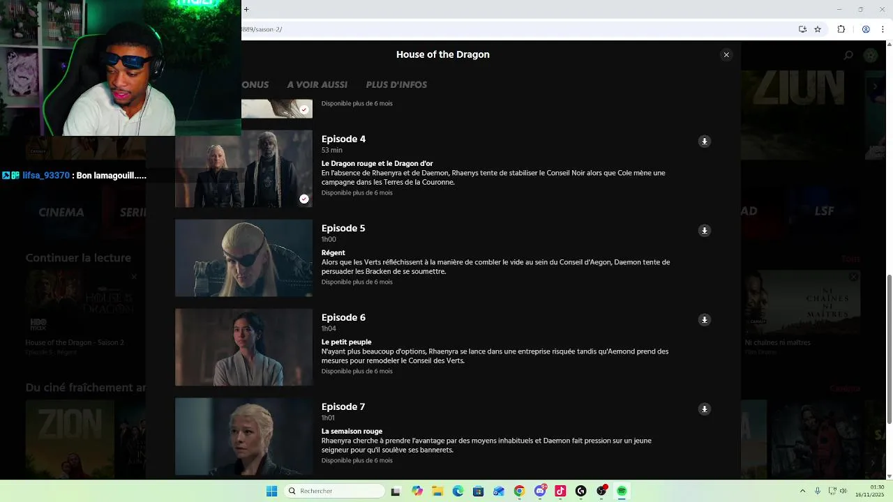Open volume control in the system tray
This screenshot has width=893, height=502.
(x=843, y=491)
